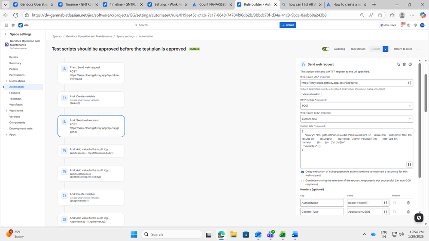Switch to Count NA-PASSED browser tab
The image size is (429, 241).
pyautogui.click(x=212, y=5)
